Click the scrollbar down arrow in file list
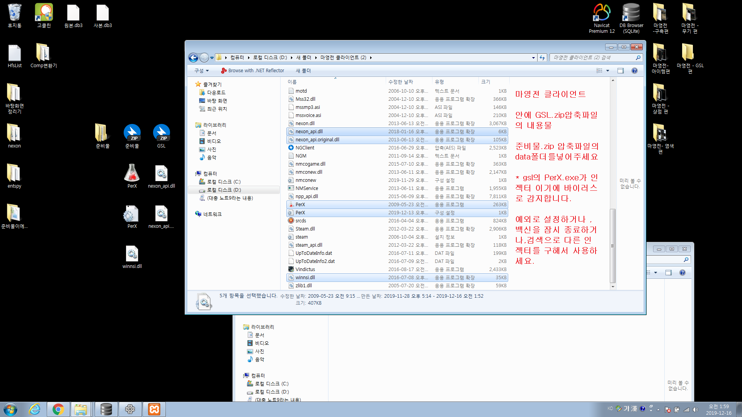Image resolution: width=742 pixels, height=417 pixels. point(613,286)
